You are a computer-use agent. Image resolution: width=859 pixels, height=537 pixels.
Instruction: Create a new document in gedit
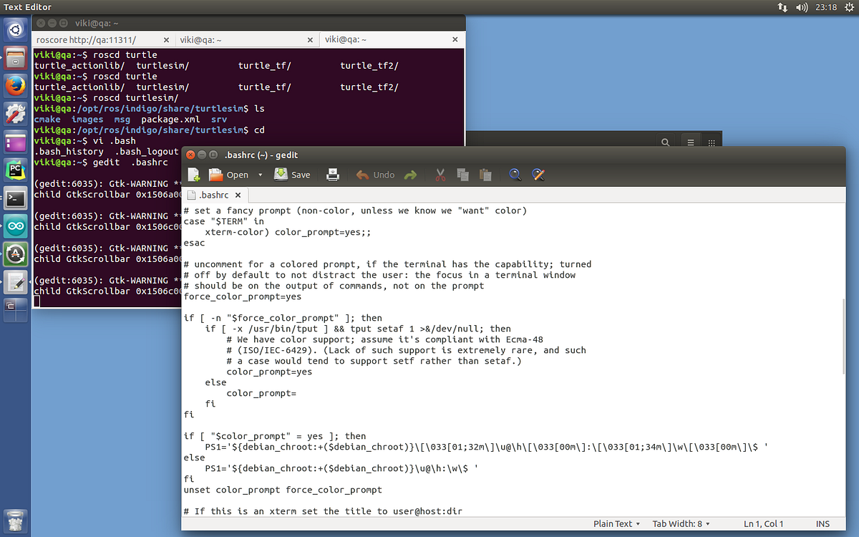193,174
